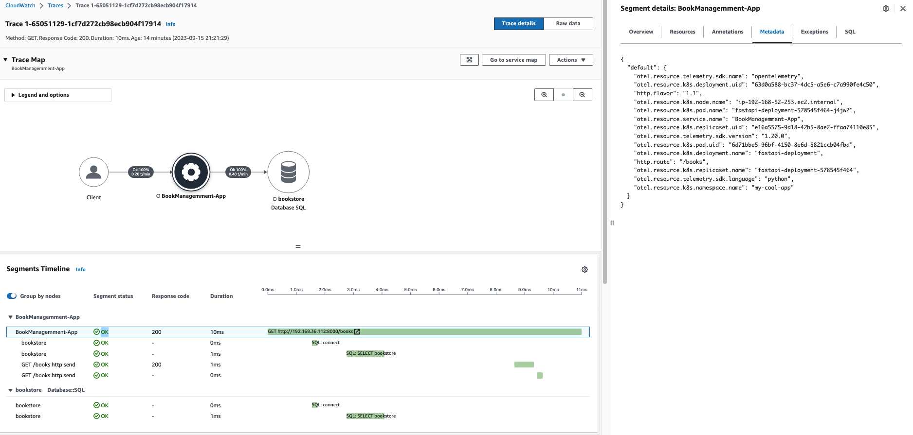
Task: Open Segments Timeline settings gear
Action: pos(585,269)
